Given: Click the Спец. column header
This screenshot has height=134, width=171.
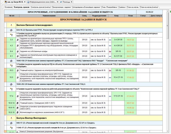Looking at the screenshot, I should point(85,16).
